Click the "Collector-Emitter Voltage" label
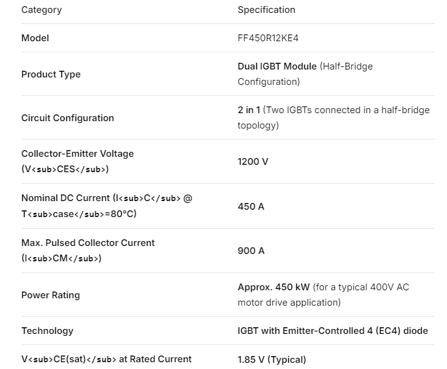The image size is (447, 369). (77, 154)
